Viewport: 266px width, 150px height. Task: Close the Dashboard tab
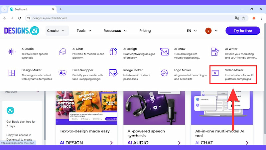point(53,9)
